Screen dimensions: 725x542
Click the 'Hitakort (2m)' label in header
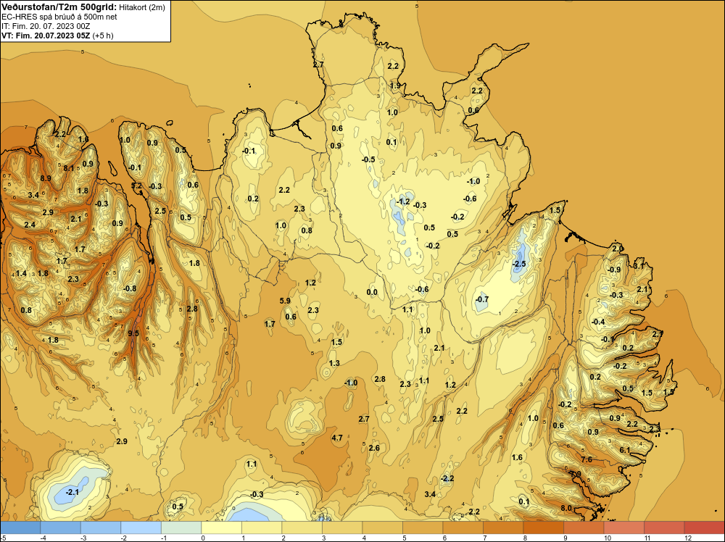point(142,7)
